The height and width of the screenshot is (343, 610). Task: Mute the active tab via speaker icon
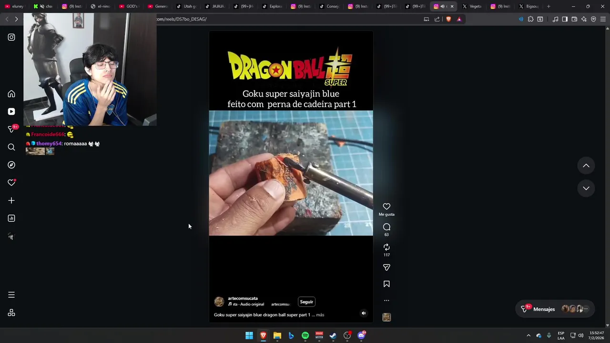pyautogui.click(x=442, y=6)
